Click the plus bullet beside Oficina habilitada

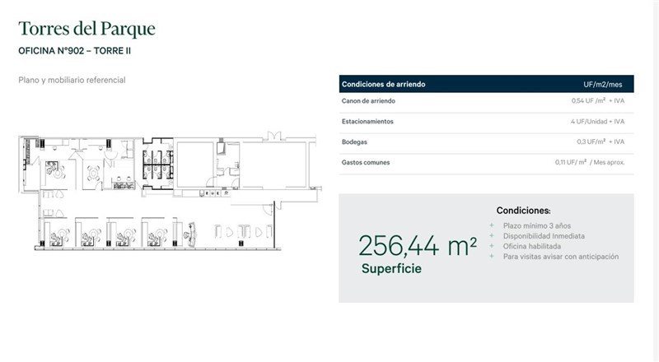coord(491,246)
